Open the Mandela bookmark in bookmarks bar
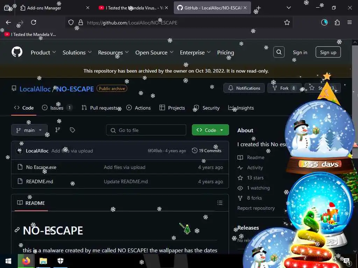This screenshot has height=268, width=358. [30, 35]
